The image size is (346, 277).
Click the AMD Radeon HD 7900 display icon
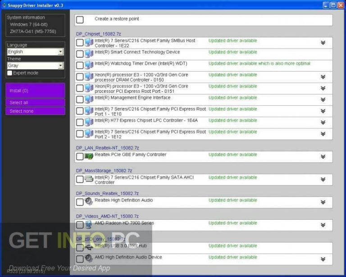(89, 225)
